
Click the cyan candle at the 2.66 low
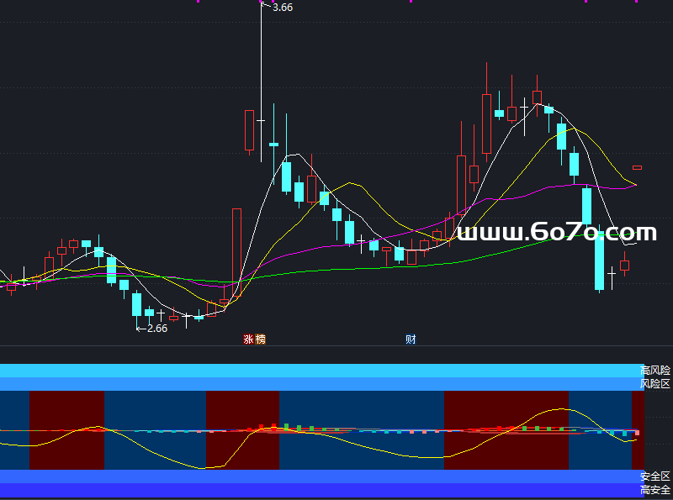click(136, 304)
